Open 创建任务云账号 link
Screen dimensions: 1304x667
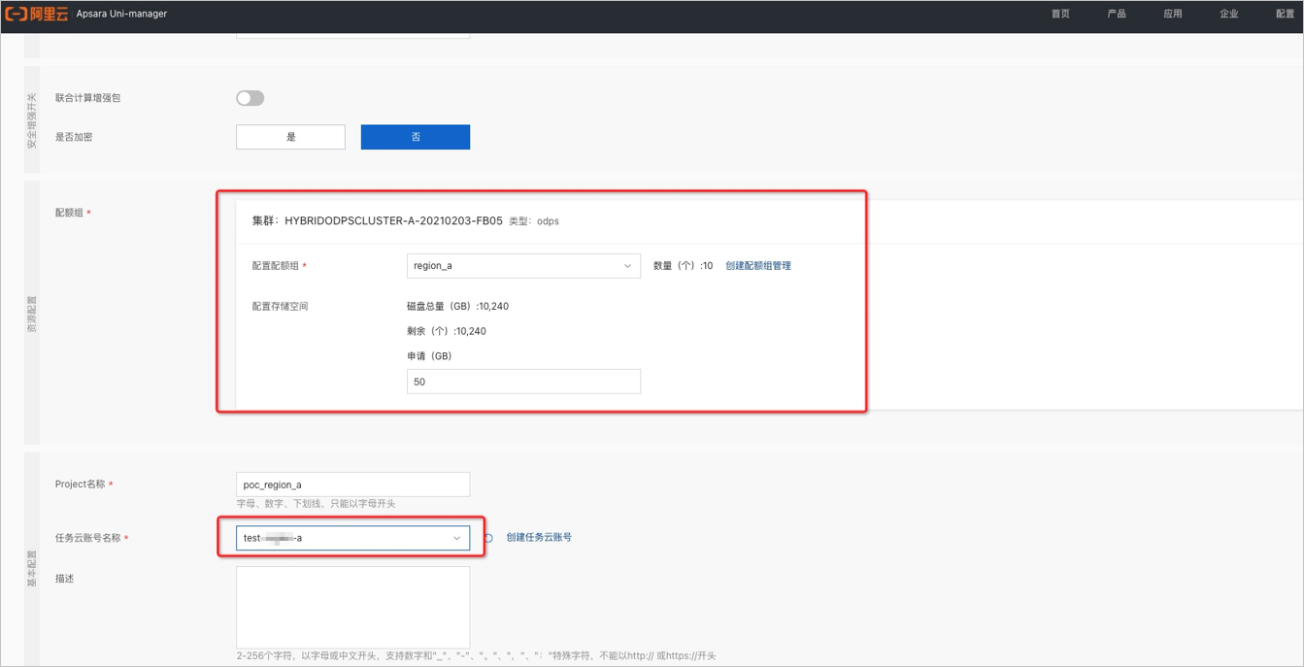point(539,537)
